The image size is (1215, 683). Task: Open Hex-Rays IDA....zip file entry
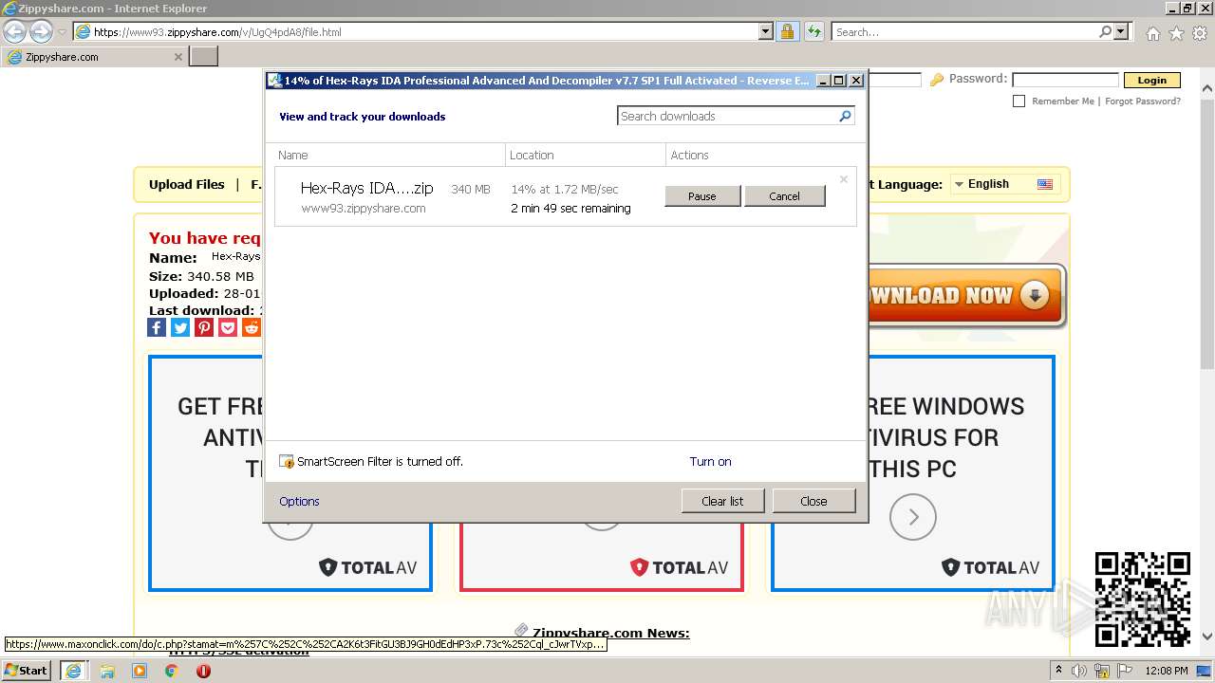click(x=366, y=188)
